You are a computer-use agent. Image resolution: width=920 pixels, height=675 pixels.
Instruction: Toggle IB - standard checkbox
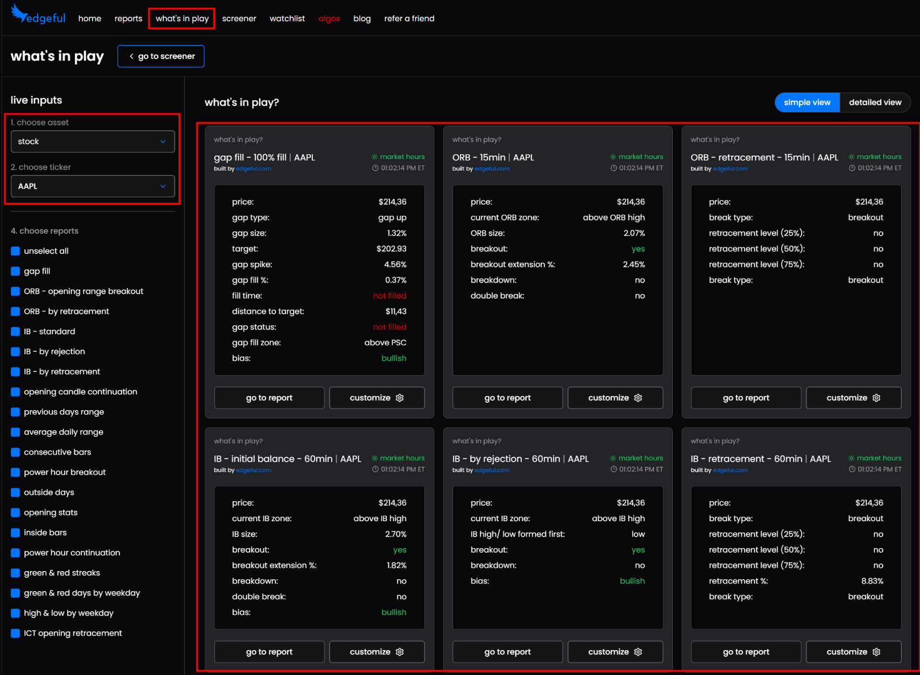coord(15,332)
